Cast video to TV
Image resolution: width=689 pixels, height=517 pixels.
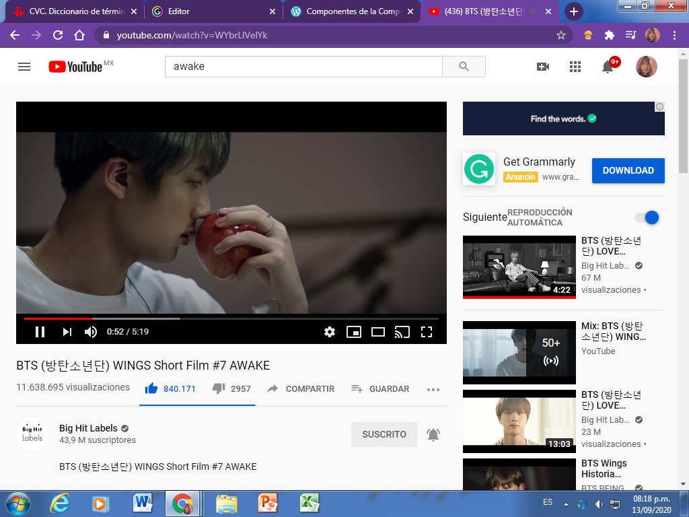(x=402, y=332)
